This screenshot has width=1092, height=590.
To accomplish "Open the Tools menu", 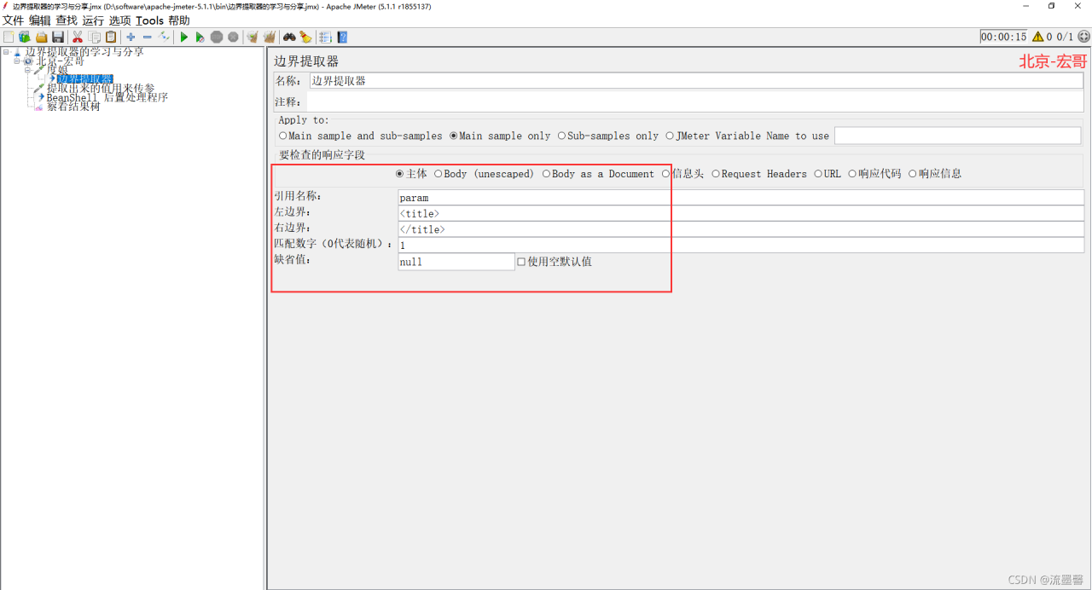I will [149, 20].
